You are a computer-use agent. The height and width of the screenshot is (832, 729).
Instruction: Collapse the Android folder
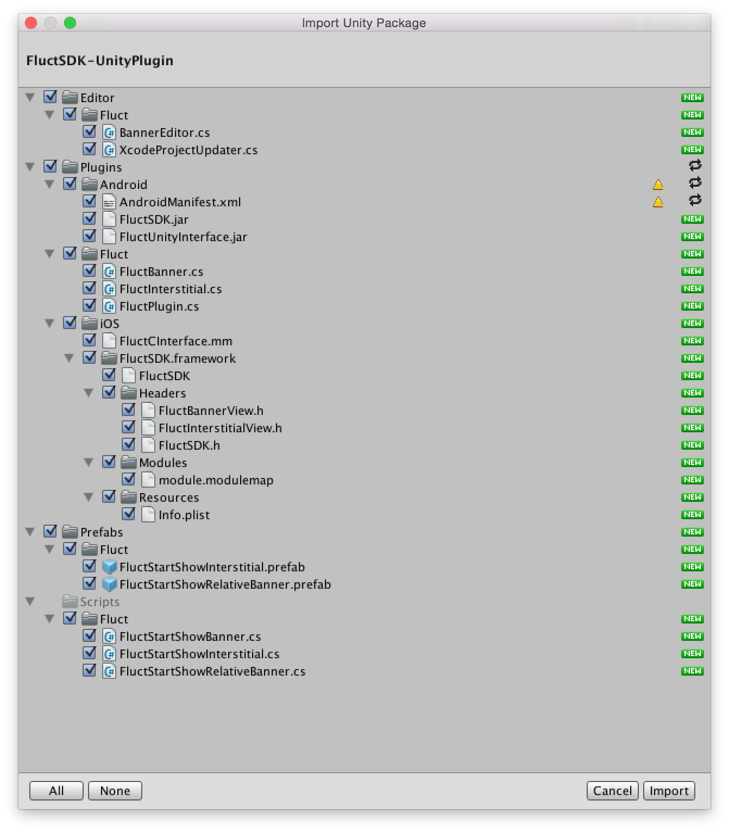click(49, 185)
